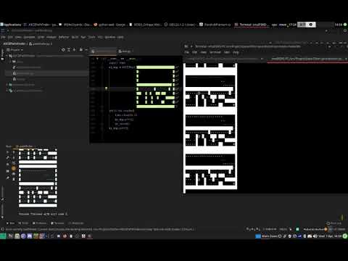Select the highlighted Python file in project tree
The height and width of the screenshot is (261, 348).
click(47, 73)
